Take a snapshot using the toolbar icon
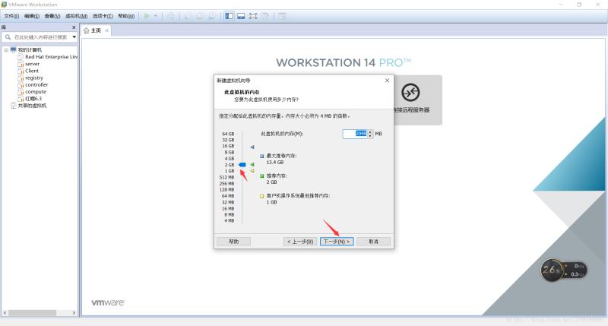 coord(188,16)
